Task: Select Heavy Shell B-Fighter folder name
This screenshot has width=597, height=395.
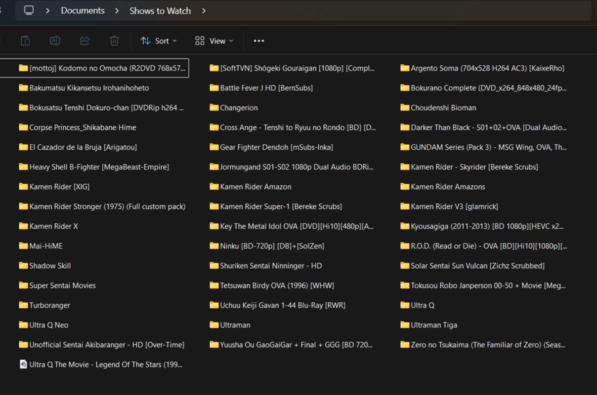Action: (x=99, y=167)
